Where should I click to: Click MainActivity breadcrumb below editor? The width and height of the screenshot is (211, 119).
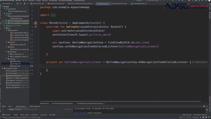click(x=45, y=103)
